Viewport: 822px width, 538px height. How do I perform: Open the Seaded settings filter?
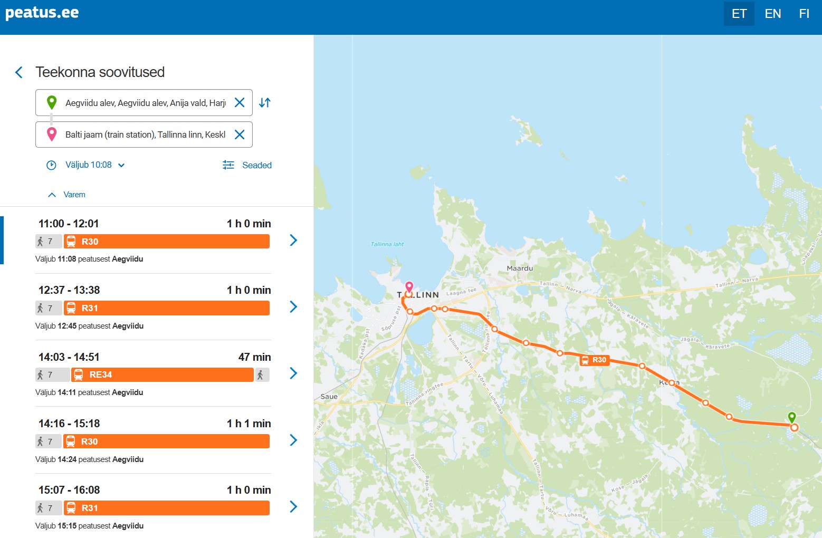[247, 165]
